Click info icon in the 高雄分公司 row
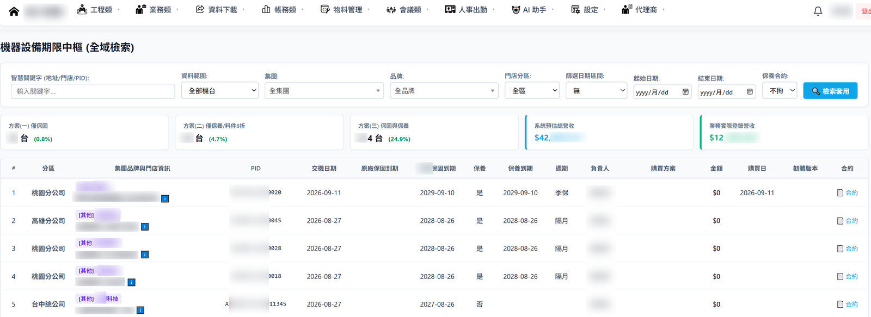This screenshot has width=871, height=317. click(x=145, y=227)
